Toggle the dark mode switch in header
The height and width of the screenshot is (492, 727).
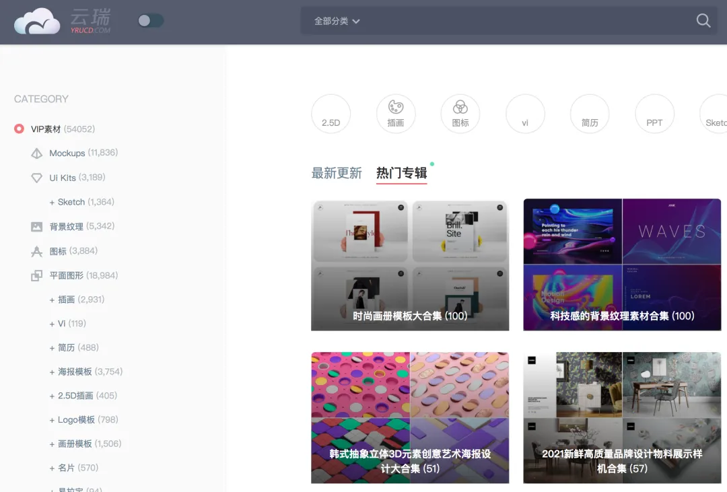pos(151,20)
